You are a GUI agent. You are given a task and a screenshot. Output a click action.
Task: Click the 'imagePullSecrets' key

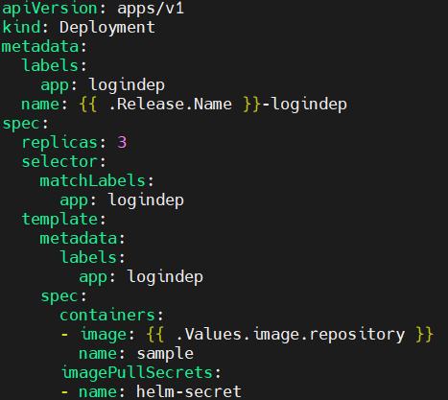click(137, 373)
